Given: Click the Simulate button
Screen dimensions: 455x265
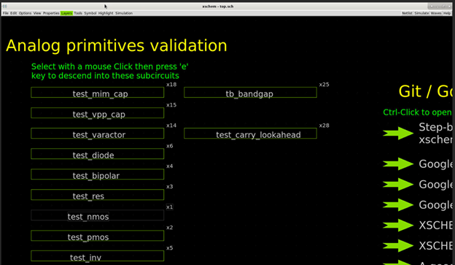Looking at the screenshot, I should tap(421, 13).
